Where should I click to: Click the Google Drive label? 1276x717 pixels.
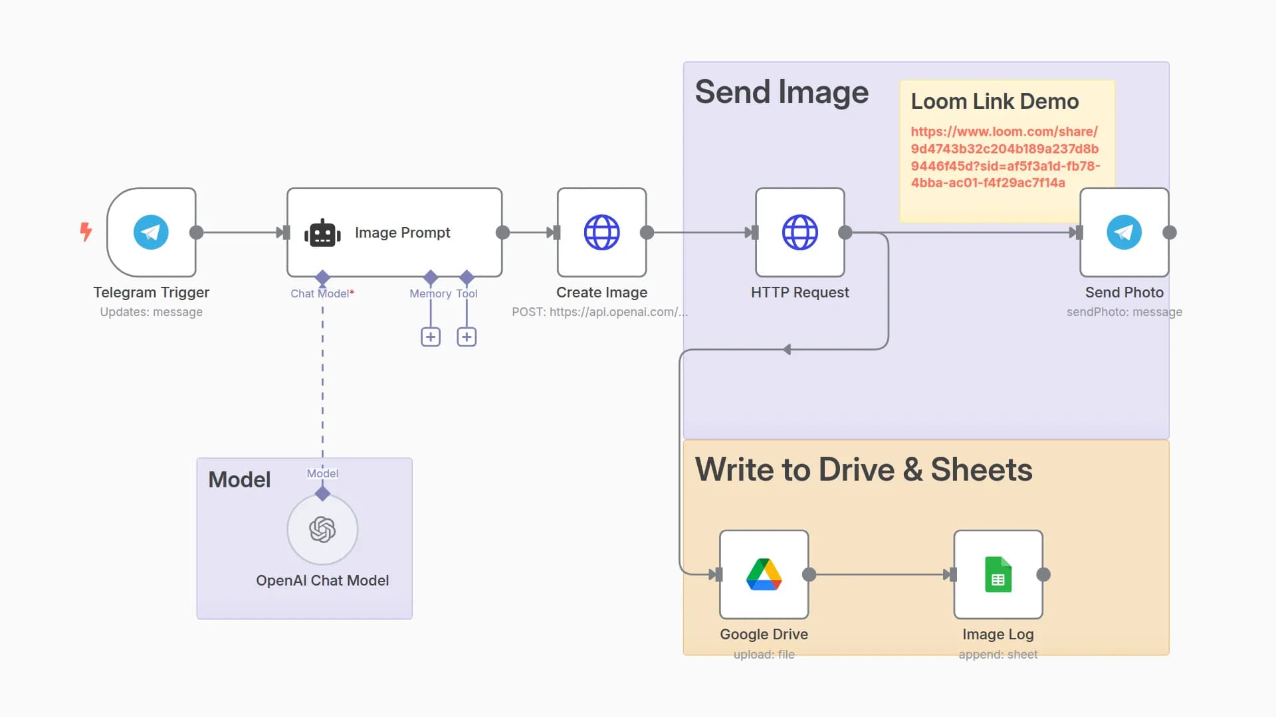(764, 634)
